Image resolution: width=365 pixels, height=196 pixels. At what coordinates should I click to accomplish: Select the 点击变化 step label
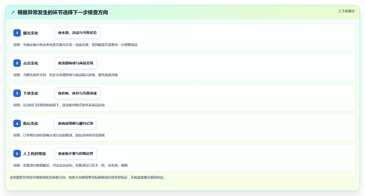click(31, 63)
